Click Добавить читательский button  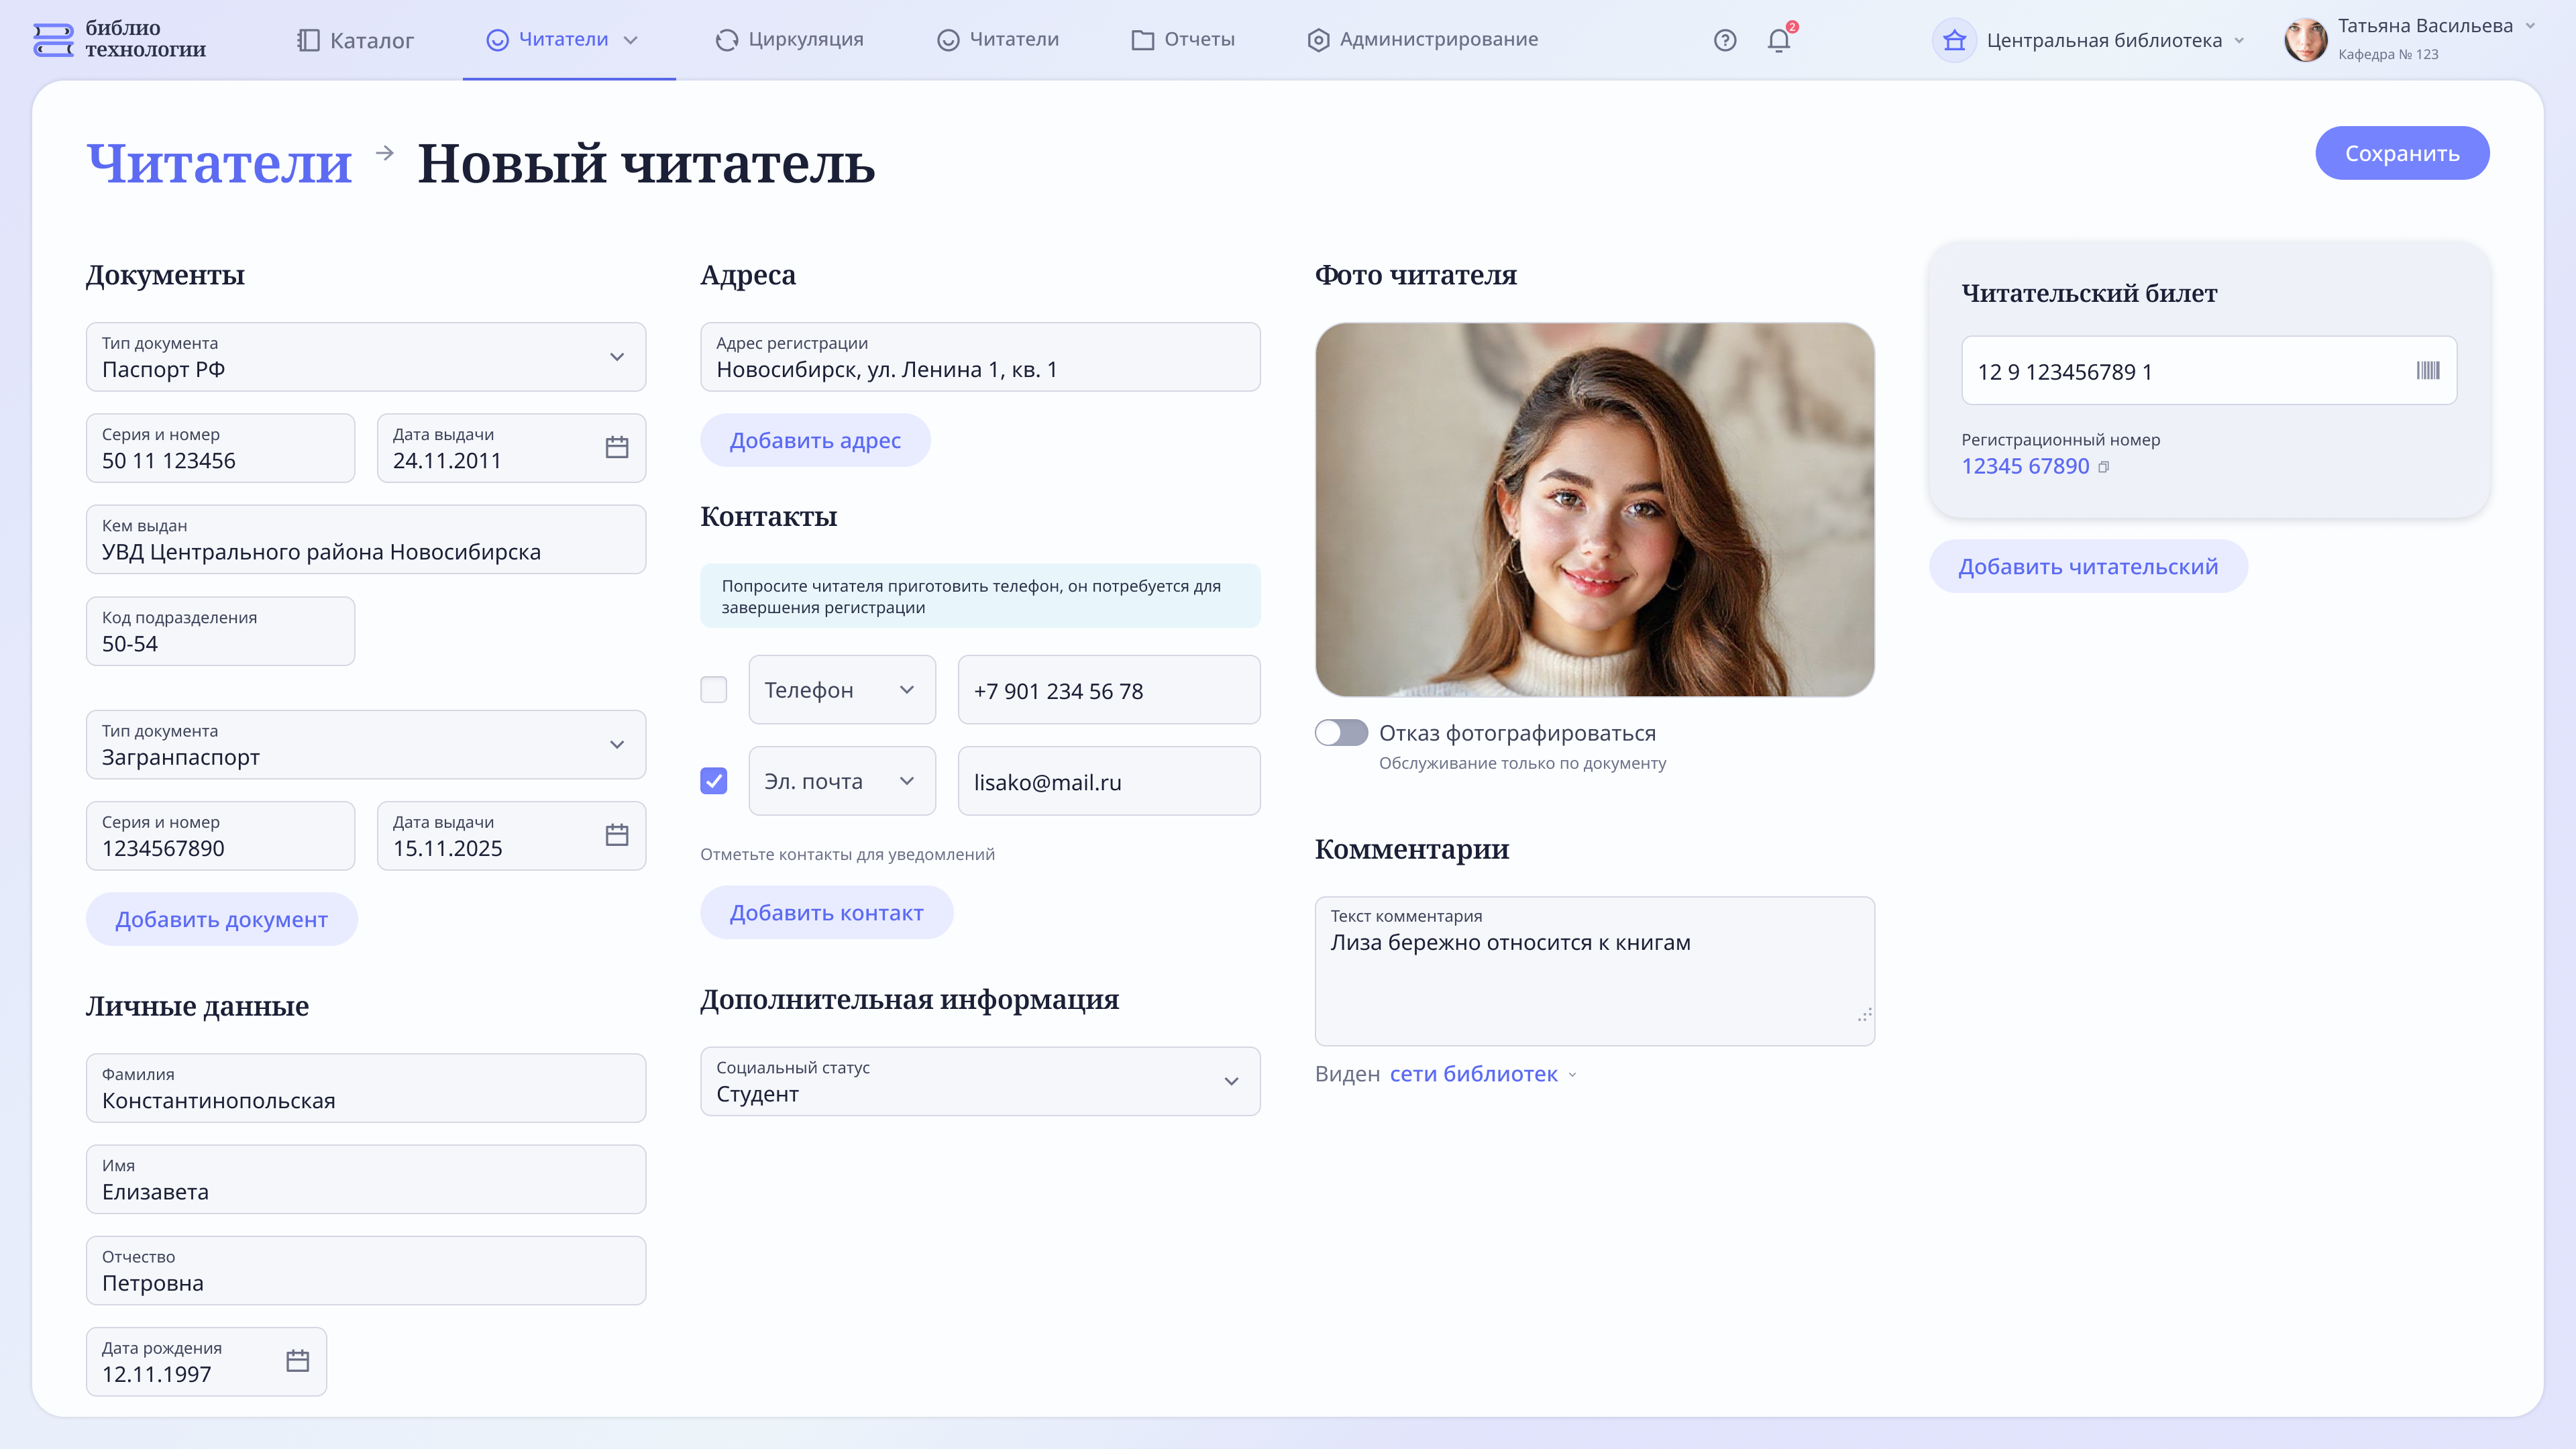2088,566
